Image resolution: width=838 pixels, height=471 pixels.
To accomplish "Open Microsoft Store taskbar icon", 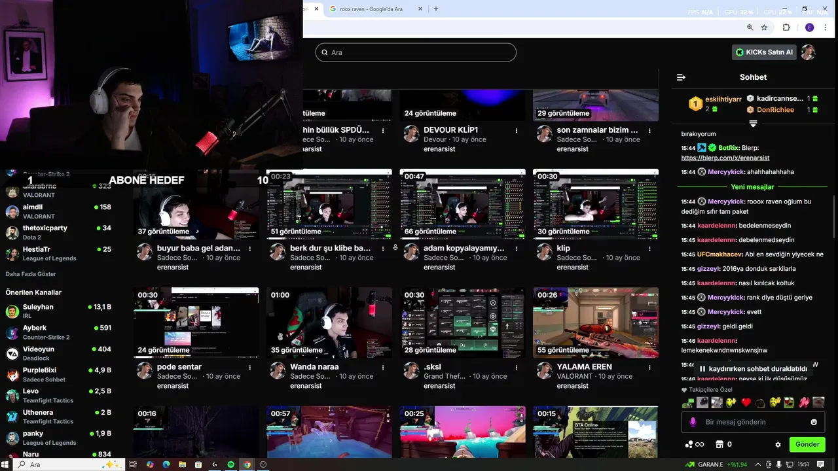I will tap(198, 464).
